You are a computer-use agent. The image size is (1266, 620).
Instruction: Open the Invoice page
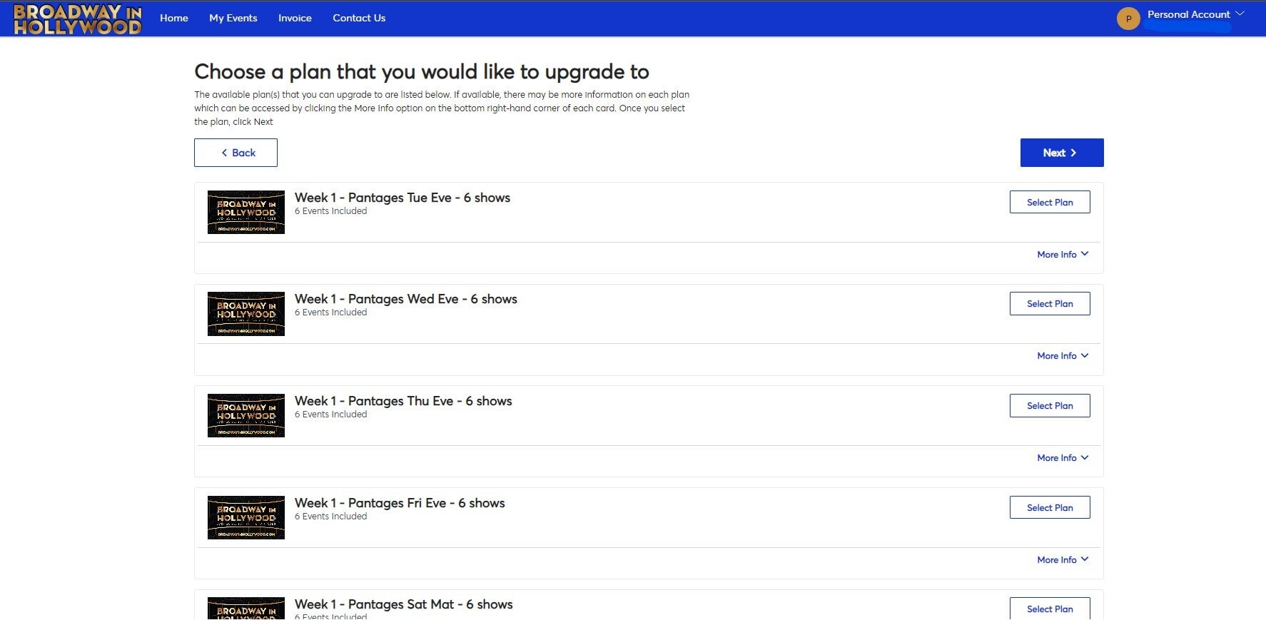[x=295, y=18]
